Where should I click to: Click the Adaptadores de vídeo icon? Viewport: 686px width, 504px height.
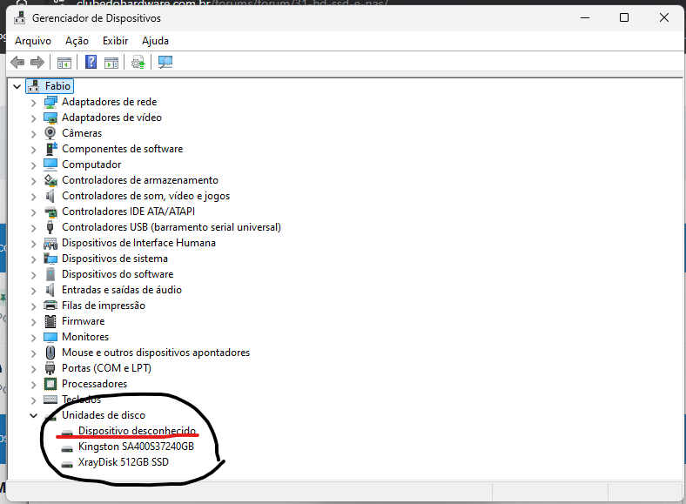click(50, 118)
